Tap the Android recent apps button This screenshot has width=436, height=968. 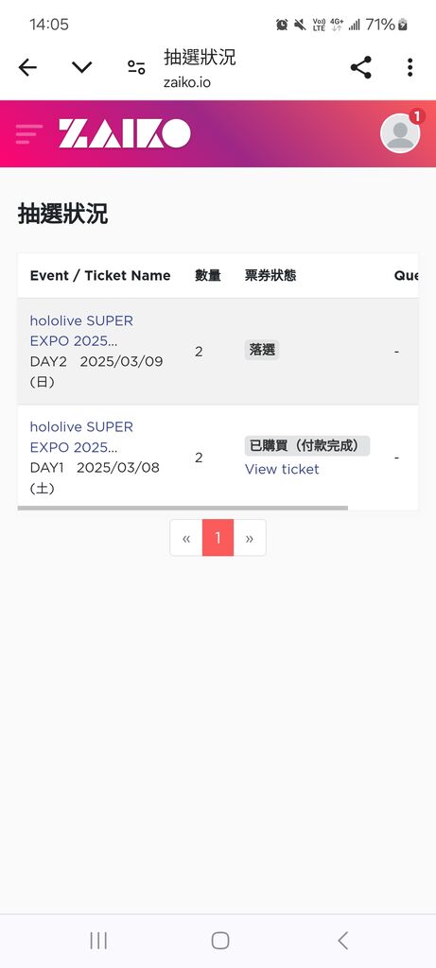click(98, 941)
